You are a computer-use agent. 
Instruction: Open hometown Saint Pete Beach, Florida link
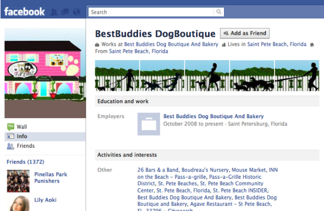pos(139,51)
